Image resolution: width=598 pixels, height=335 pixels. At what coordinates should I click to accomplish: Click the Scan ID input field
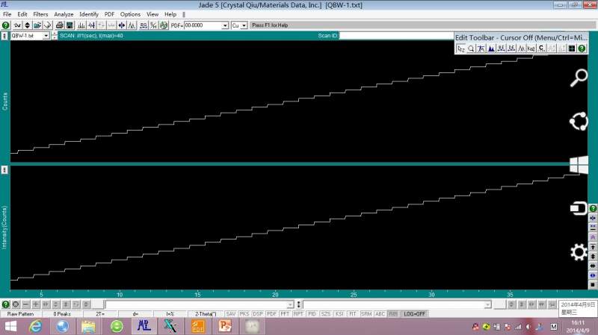(x=396, y=35)
